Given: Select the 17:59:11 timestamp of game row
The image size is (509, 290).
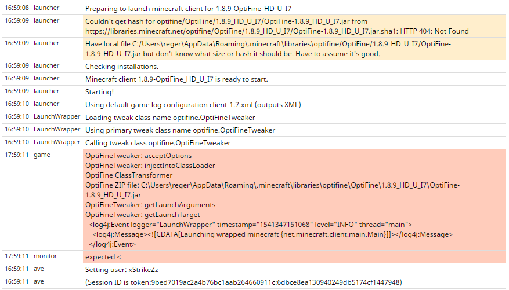Looking at the screenshot, I should pos(17,155).
